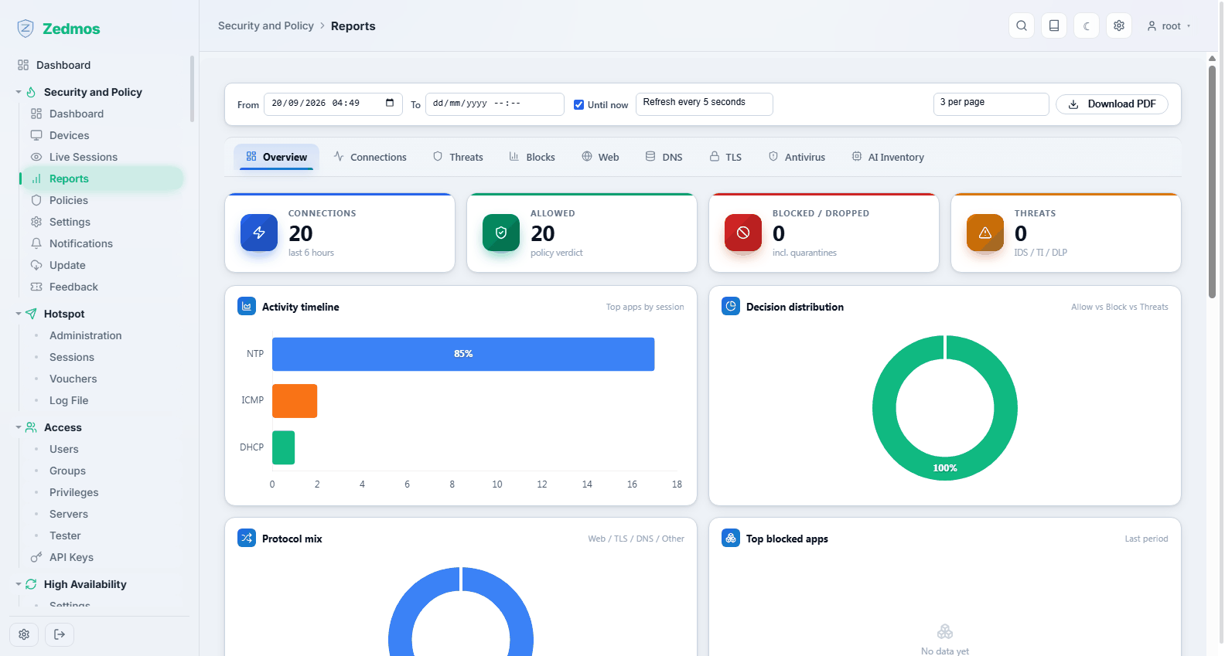Click Security and Policy breadcrumb link
Image resolution: width=1225 pixels, height=656 pixels.
point(266,25)
